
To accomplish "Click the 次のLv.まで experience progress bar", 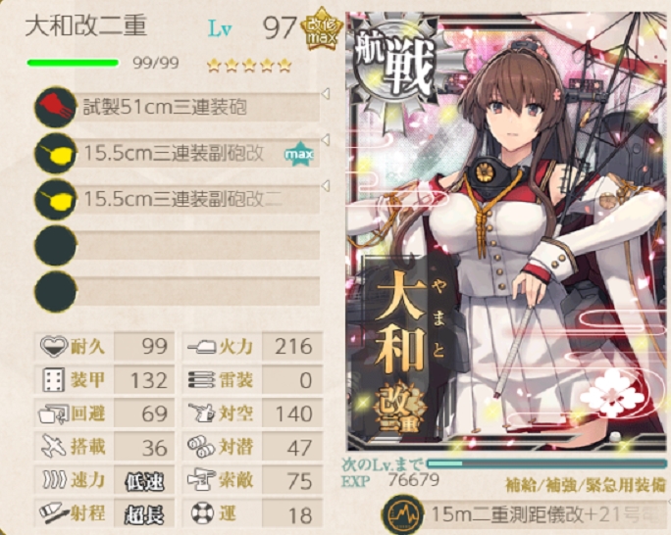I will pyautogui.click(x=546, y=463).
